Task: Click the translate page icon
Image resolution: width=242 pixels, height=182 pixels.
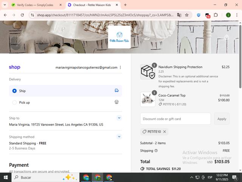Action: [x=179, y=15]
